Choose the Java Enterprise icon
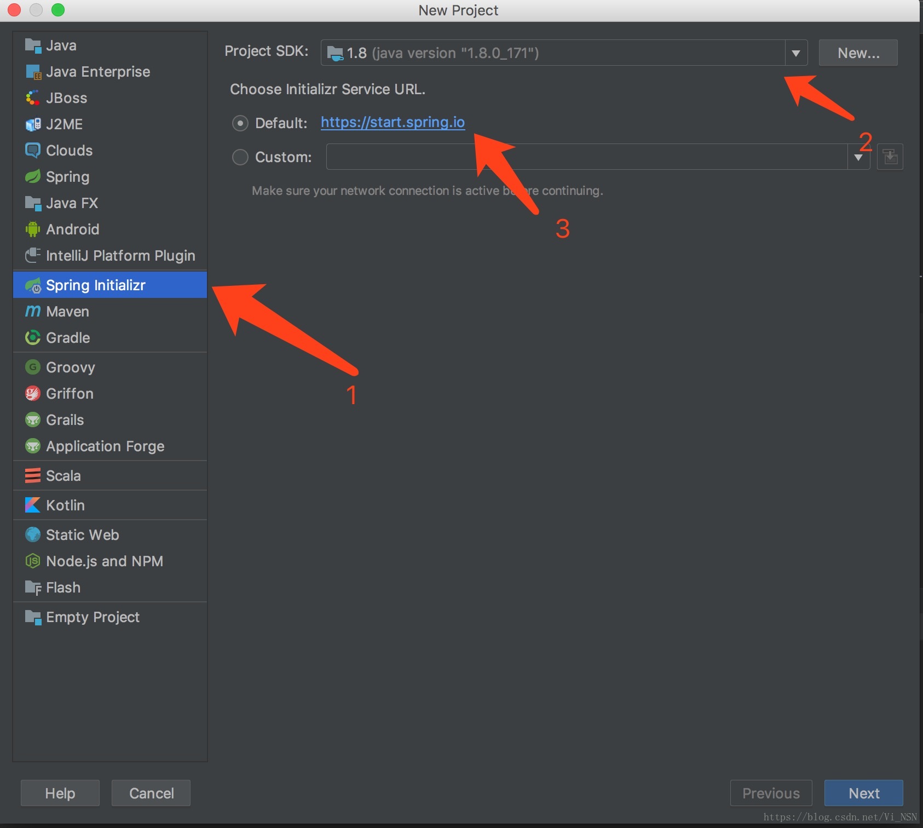The width and height of the screenshot is (923, 828). click(33, 72)
